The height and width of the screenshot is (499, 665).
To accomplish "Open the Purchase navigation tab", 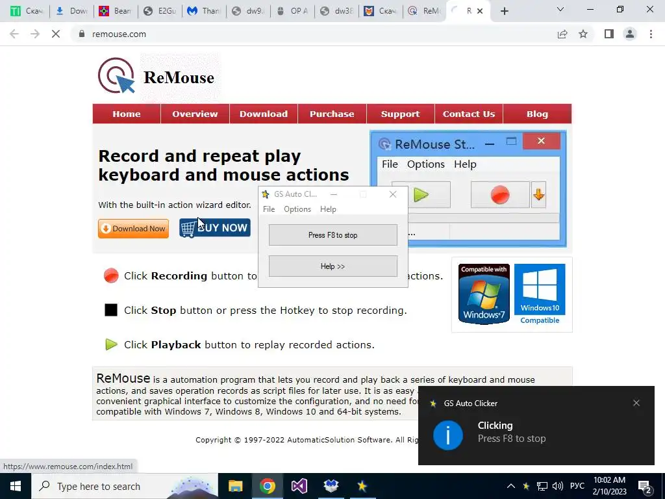I will coord(332,114).
